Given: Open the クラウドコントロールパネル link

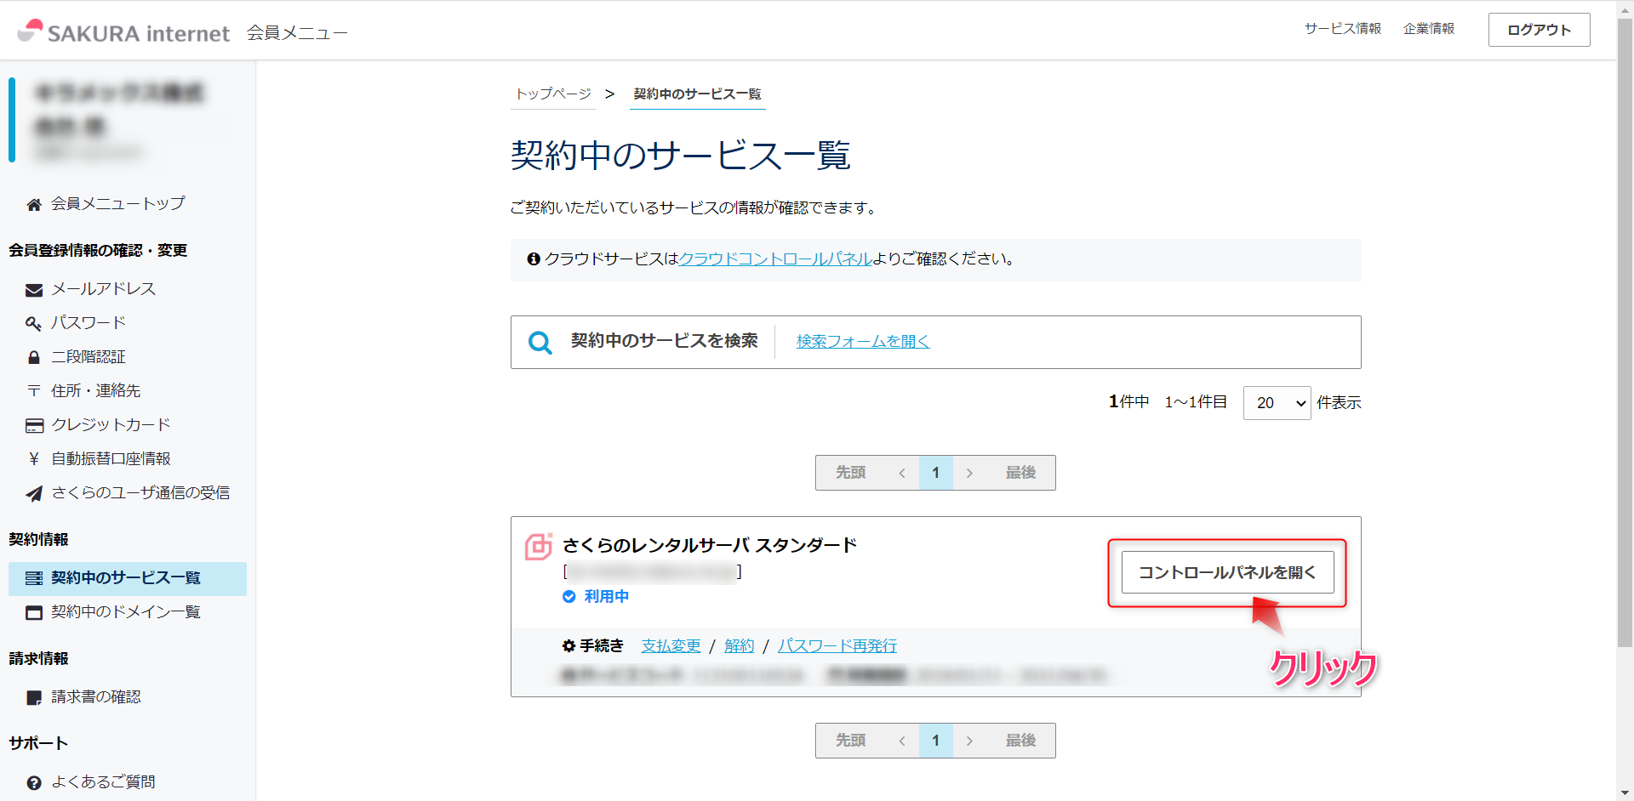Looking at the screenshot, I should 774,258.
